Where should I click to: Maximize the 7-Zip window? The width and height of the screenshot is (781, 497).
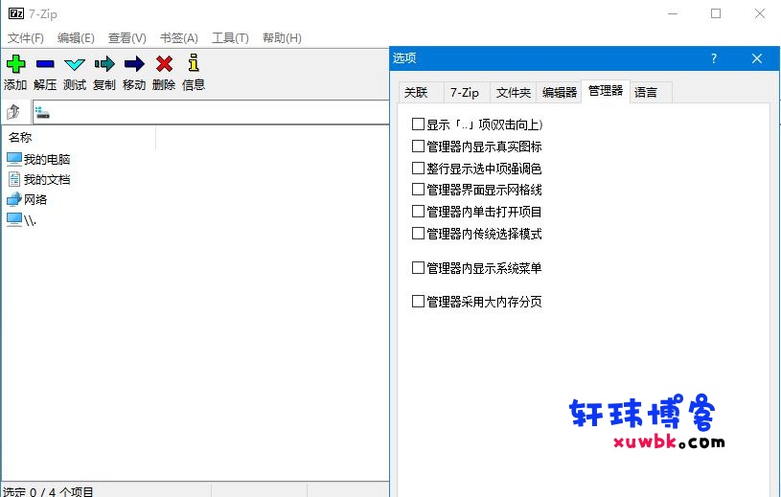[x=716, y=13]
